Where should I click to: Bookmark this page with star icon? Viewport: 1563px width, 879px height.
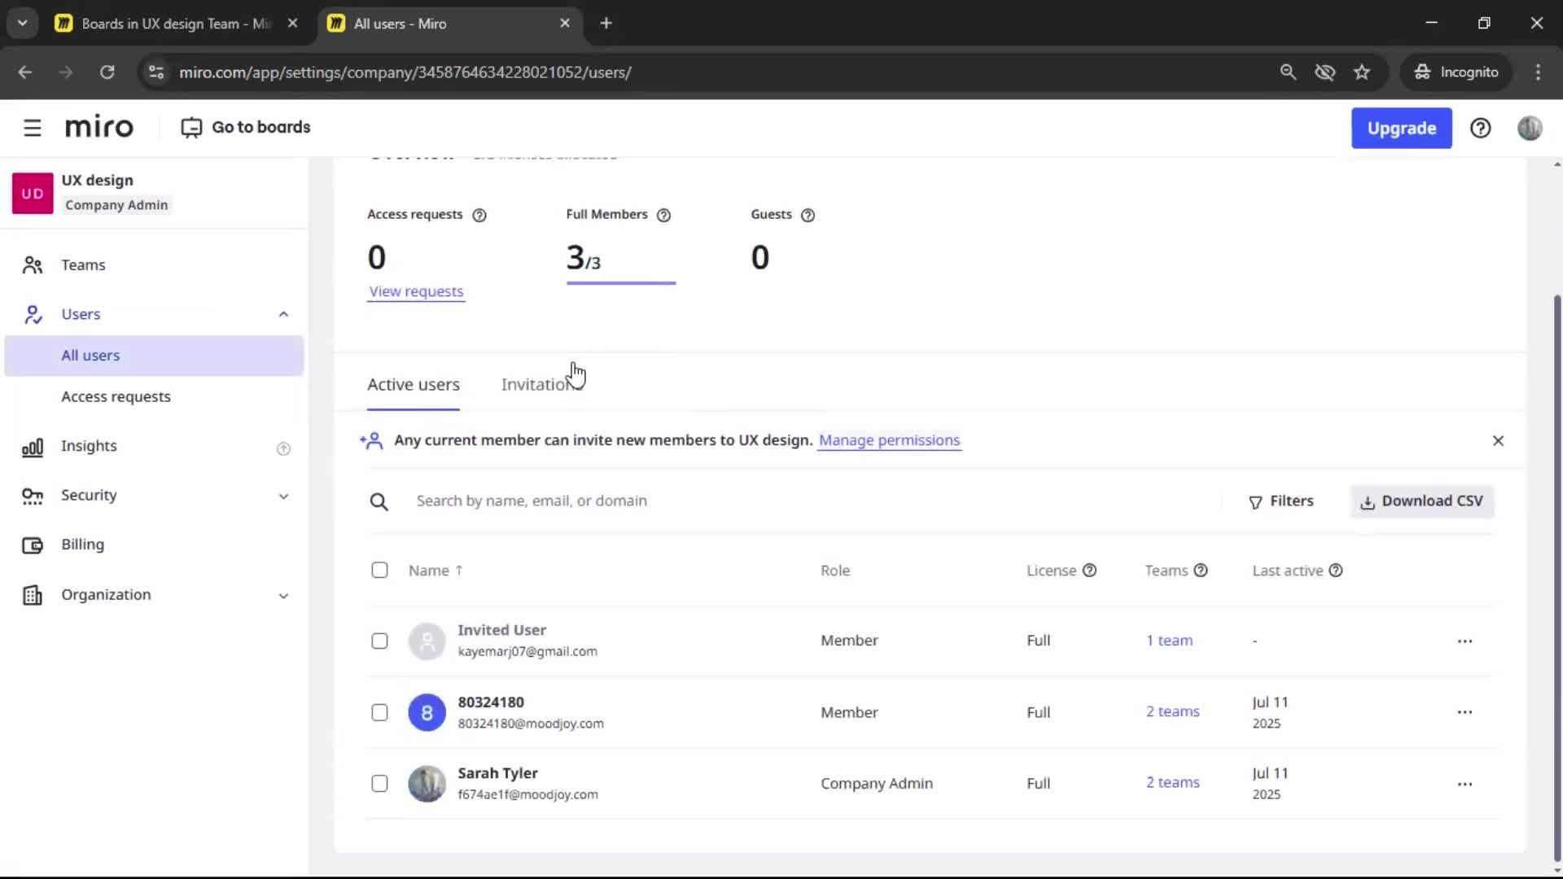coord(1362,72)
